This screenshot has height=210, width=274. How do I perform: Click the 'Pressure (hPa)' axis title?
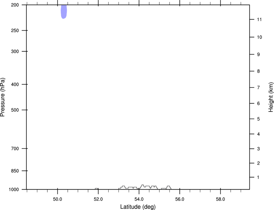click(x=3, y=97)
